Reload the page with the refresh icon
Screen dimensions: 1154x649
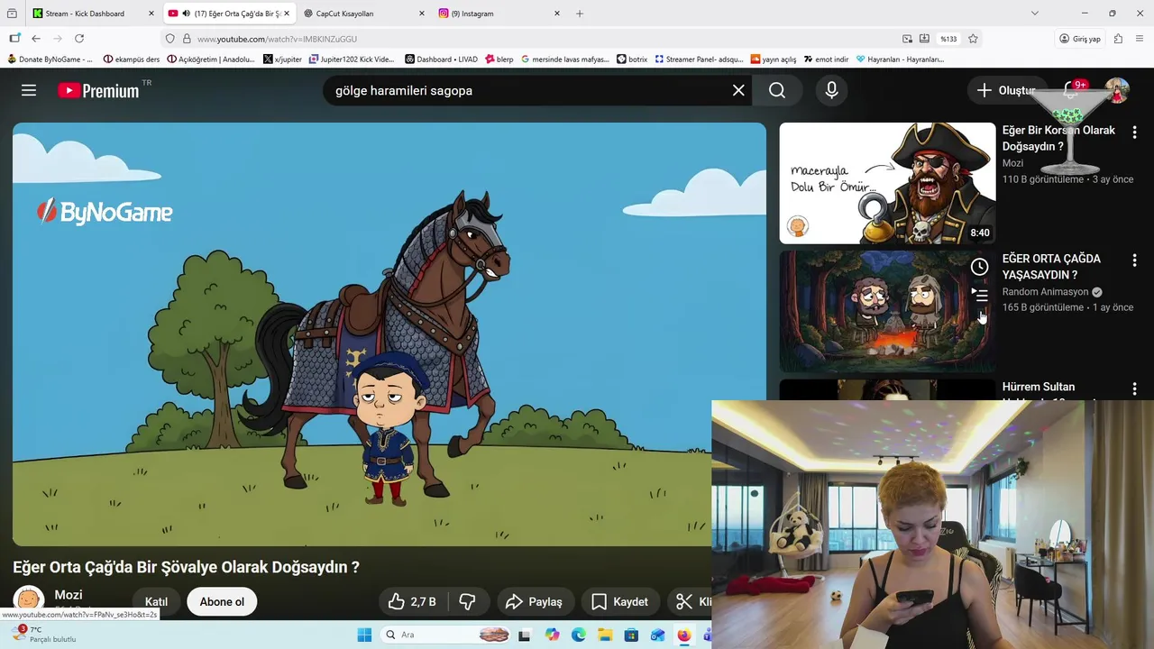[79, 39]
